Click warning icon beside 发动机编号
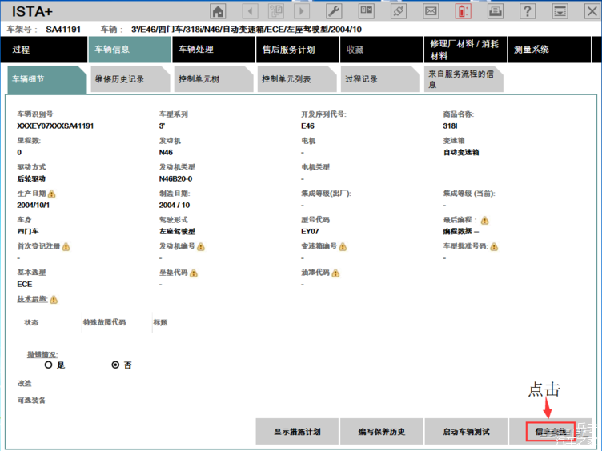 point(201,246)
